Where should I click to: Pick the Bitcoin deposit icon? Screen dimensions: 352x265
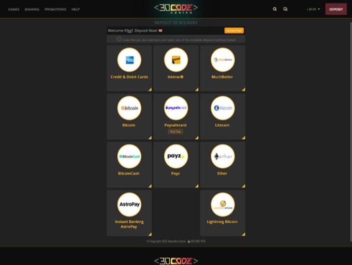(x=129, y=108)
